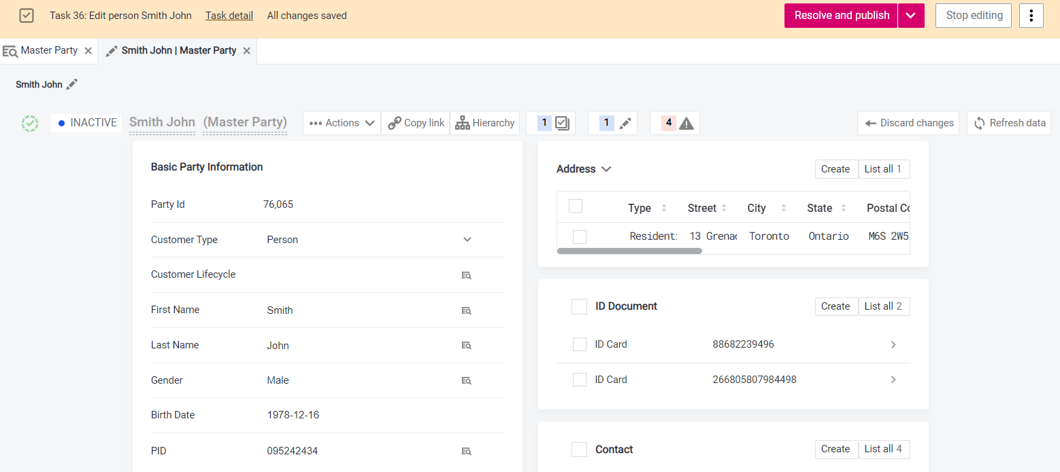Click lookup icon in Customer Lifecycle row

click(x=466, y=275)
